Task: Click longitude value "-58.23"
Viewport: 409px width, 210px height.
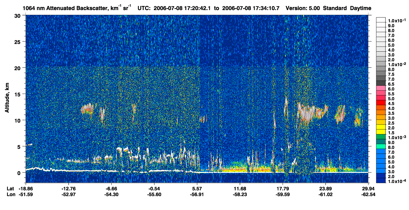Action: tap(240, 194)
